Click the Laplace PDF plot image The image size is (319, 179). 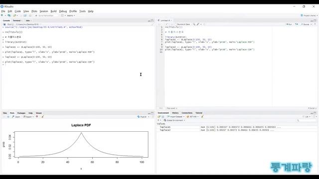78,146
